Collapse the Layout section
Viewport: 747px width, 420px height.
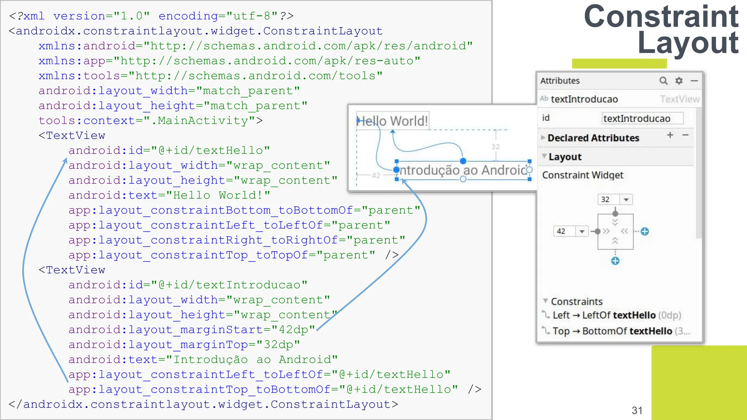tap(544, 156)
